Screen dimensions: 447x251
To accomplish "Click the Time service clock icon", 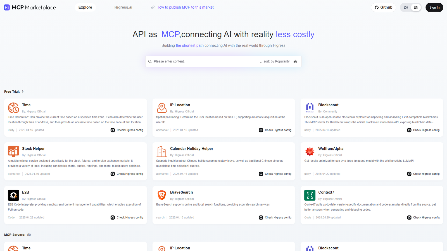I will 13,108.
